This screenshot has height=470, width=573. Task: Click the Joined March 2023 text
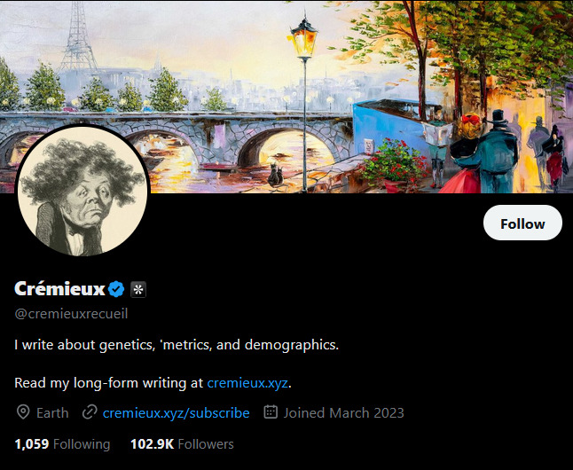click(x=343, y=412)
